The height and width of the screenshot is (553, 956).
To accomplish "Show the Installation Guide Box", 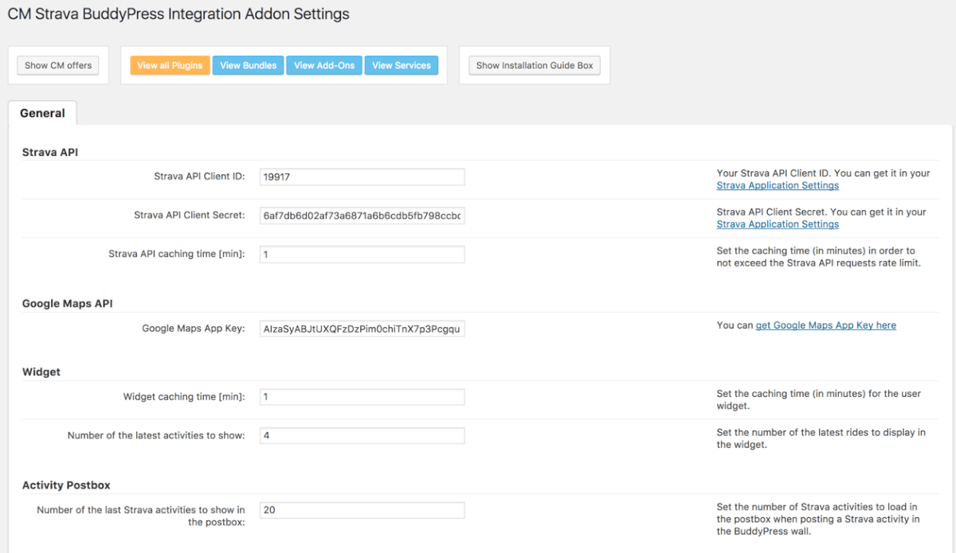I will click(535, 65).
